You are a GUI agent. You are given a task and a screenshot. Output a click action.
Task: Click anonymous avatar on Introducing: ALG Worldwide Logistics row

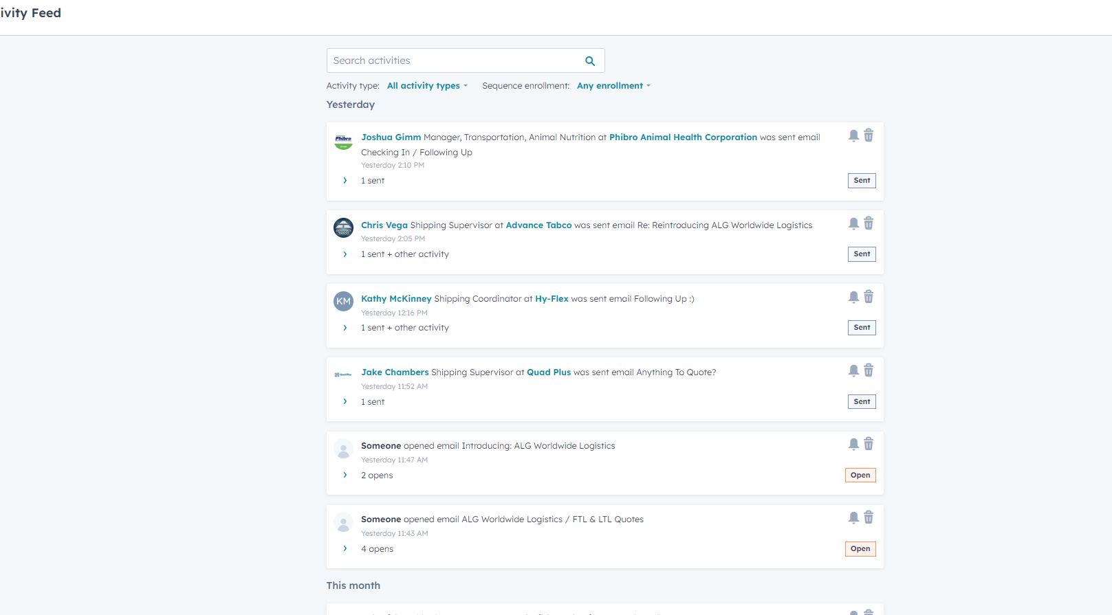point(343,449)
